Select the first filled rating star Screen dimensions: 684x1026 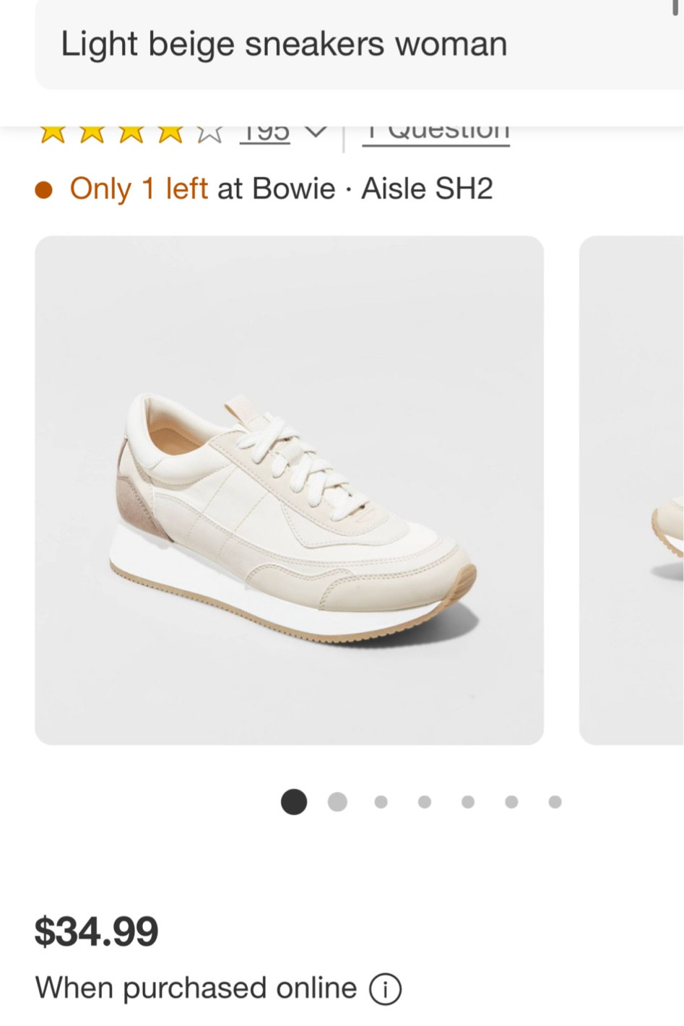pos(54,132)
